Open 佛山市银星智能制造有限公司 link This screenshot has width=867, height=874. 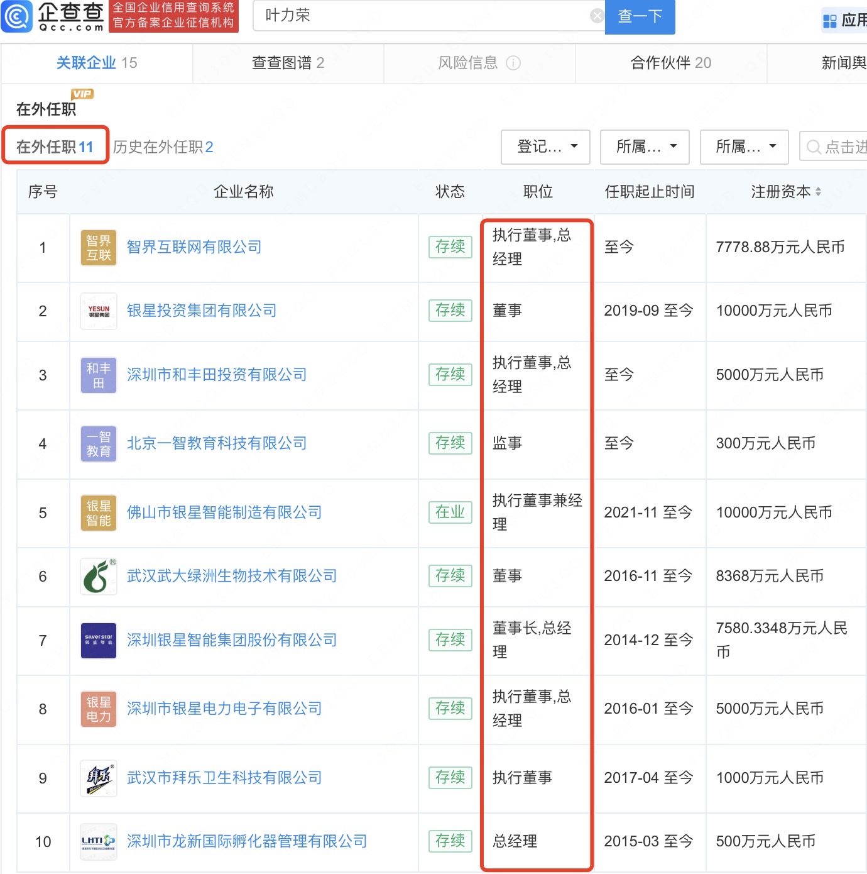click(x=224, y=512)
